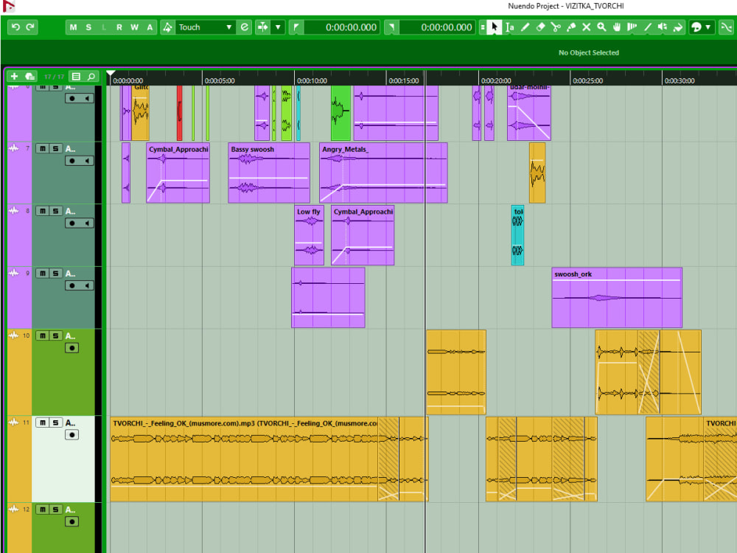Select the Zoom magnifier tool
737x553 pixels.
pyautogui.click(x=601, y=27)
